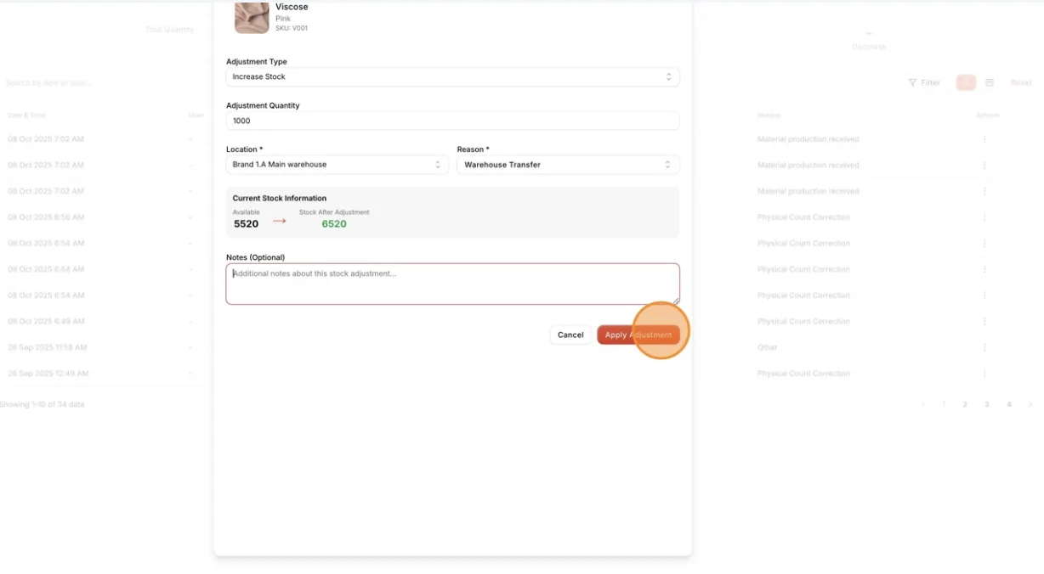Open actions menu for the 08 Oct 6:56 AM row

[x=984, y=217]
